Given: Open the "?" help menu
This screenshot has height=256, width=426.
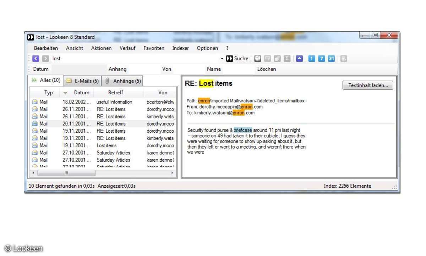Looking at the screenshot, I should click(x=227, y=48).
